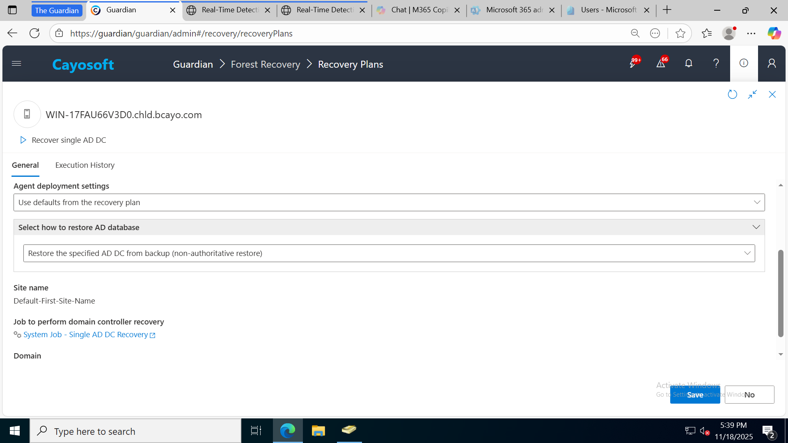The width and height of the screenshot is (788, 443).
Task: Open the lightning bolt activity alerts icon
Action: (x=633, y=64)
